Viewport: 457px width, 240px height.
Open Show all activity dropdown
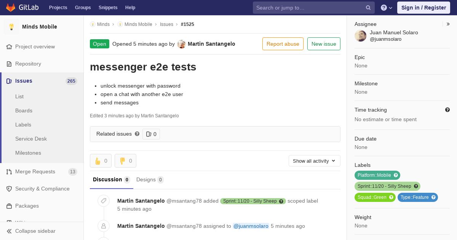(x=315, y=161)
